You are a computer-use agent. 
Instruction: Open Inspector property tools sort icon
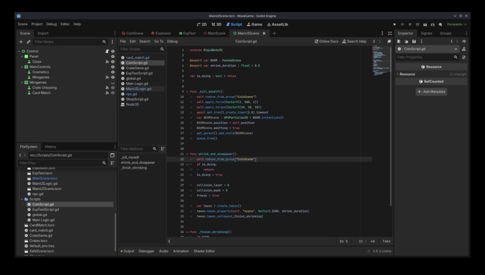point(464,57)
